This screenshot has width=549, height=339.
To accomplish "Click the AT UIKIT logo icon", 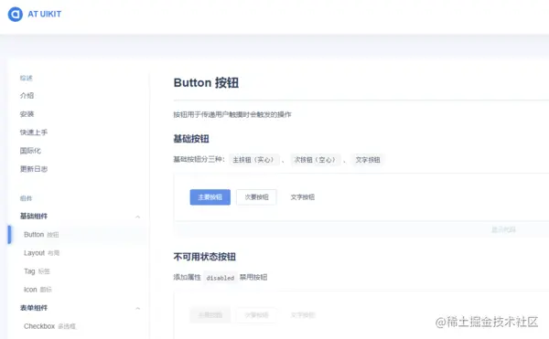I will (16, 14).
